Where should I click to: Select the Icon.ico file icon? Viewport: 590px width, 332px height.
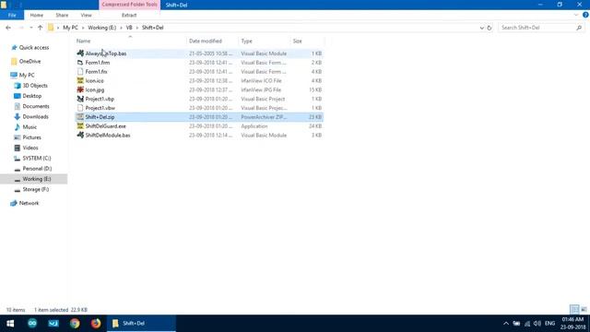point(80,80)
